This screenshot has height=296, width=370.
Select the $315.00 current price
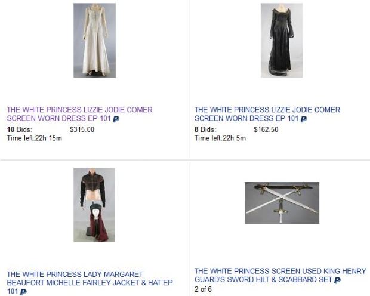click(82, 129)
